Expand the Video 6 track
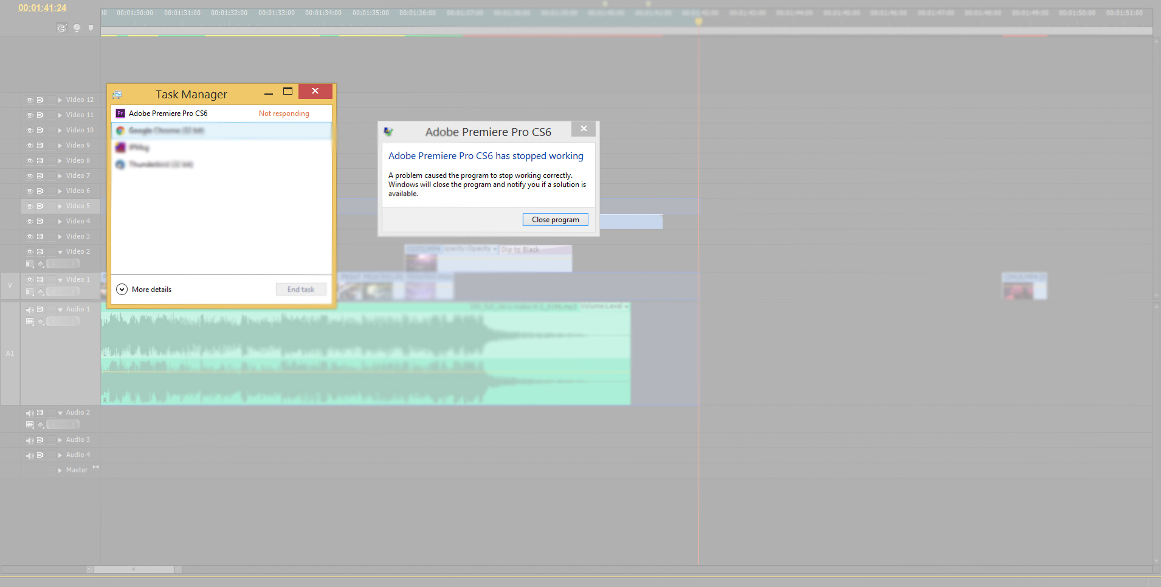 pyautogui.click(x=60, y=191)
